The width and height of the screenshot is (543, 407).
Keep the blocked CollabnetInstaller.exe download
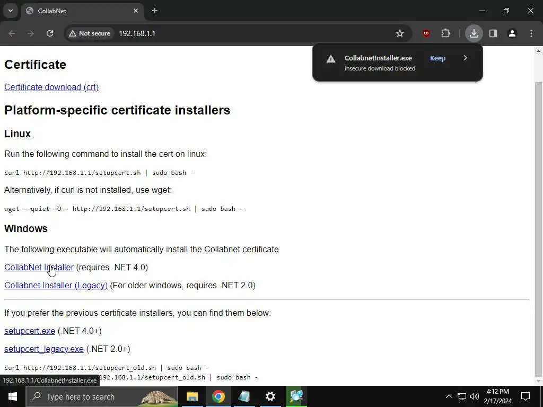click(437, 58)
